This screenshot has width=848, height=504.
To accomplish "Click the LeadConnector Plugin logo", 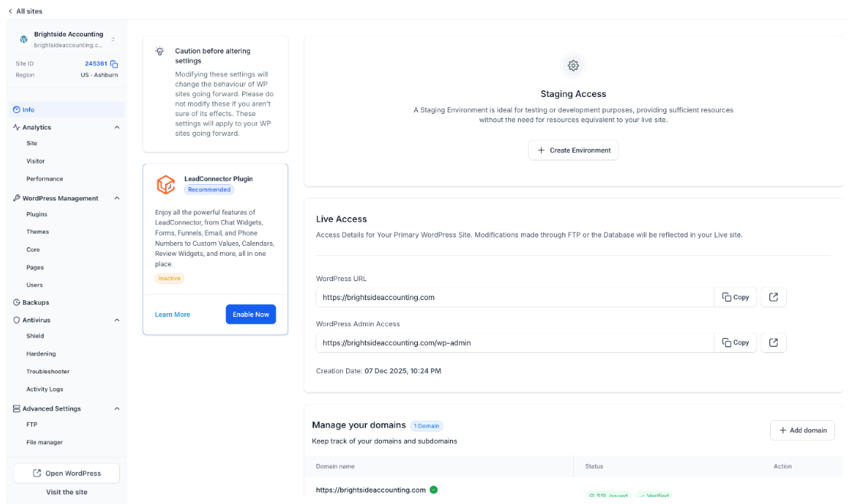I will click(x=166, y=184).
